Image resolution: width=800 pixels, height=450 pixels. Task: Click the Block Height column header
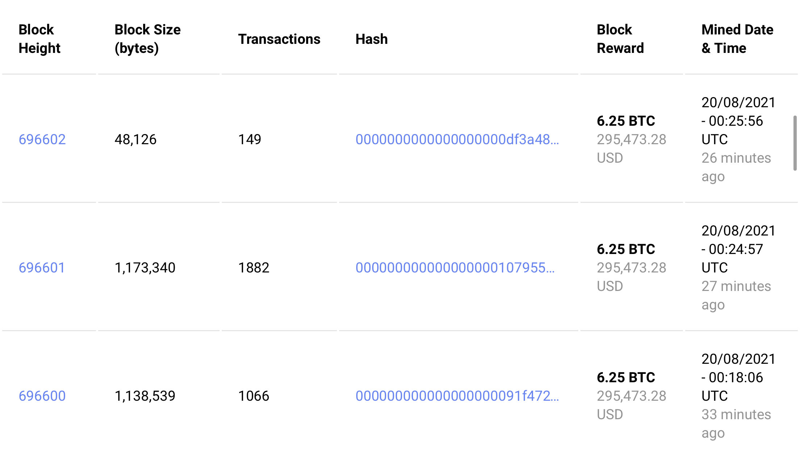pos(39,39)
